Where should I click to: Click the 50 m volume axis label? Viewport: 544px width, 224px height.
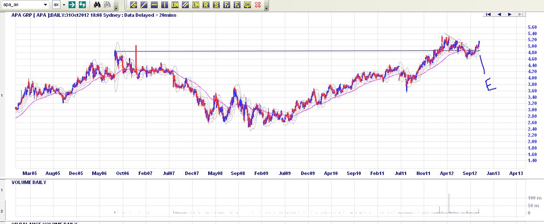click(x=533, y=205)
